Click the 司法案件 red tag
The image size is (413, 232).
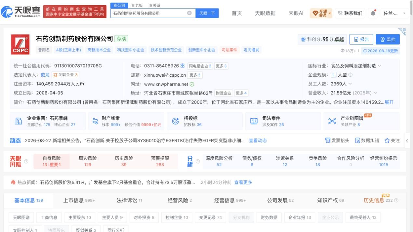pos(229,50)
